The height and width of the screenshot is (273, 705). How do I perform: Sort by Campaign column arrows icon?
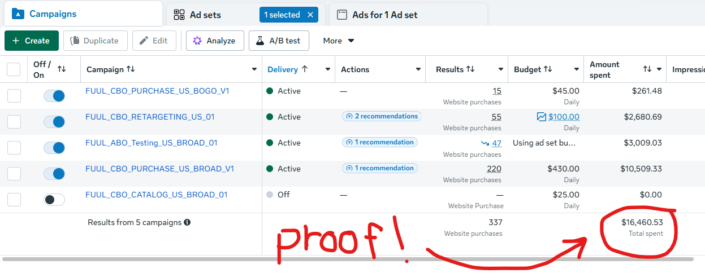point(131,69)
